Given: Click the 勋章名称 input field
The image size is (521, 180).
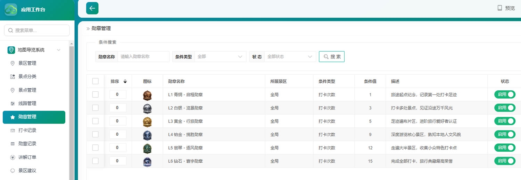Looking at the screenshot, I should 143,56.
